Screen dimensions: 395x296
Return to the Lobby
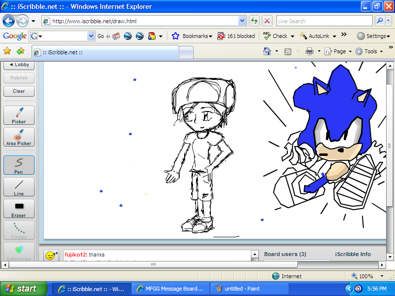coord(19,65)
